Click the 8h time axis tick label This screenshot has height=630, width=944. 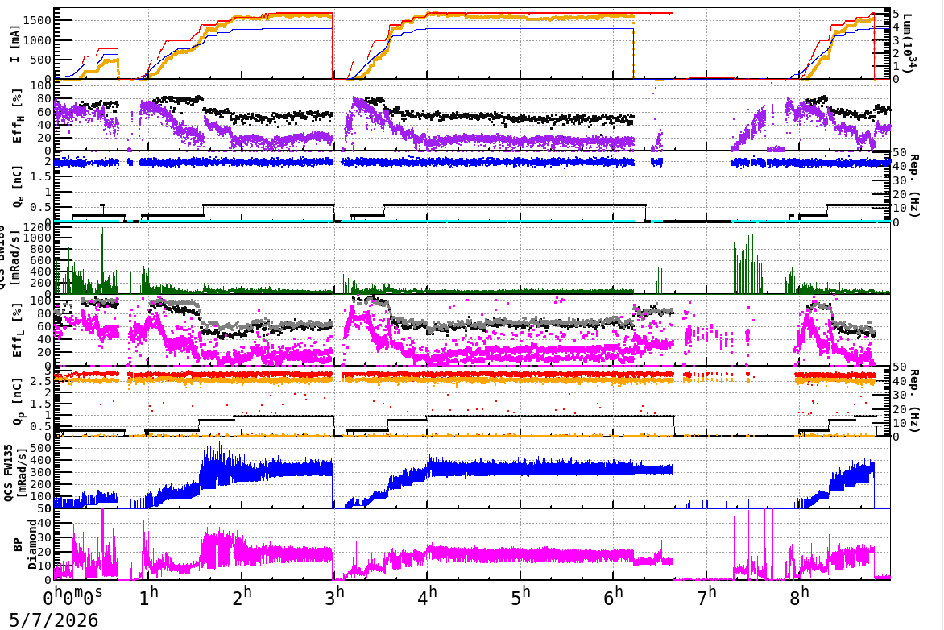(x=799, y=596)
